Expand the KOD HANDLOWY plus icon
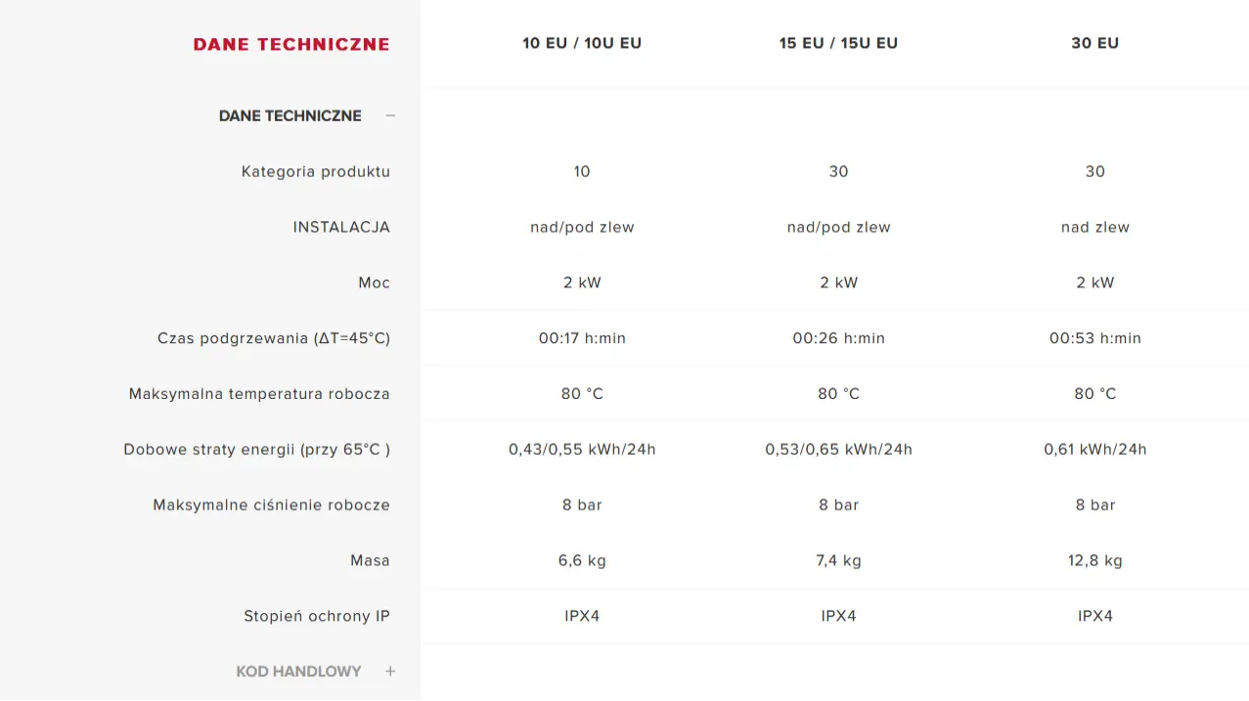The width and height of the screenshot is (1249, 701). pyautogui.click(x=390, y=672)
